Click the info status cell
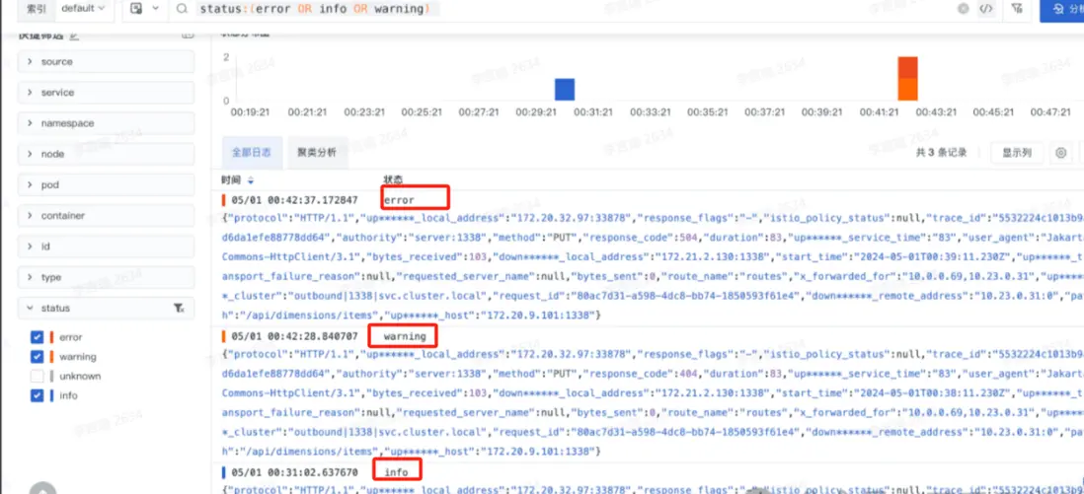This screenshot has height=494, width=1084. [x=396, y=472]
